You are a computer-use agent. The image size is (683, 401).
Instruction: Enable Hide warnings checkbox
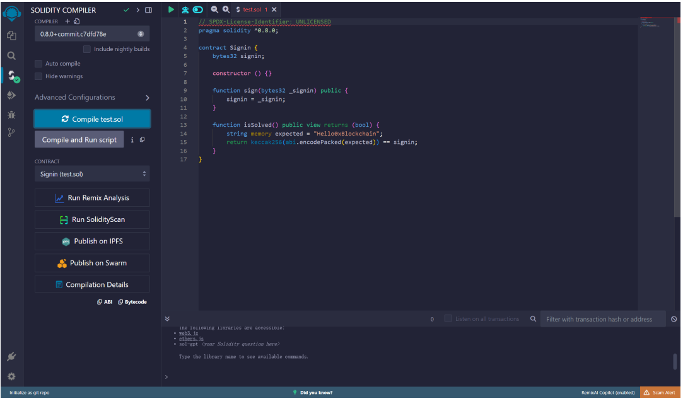[38, 76]
